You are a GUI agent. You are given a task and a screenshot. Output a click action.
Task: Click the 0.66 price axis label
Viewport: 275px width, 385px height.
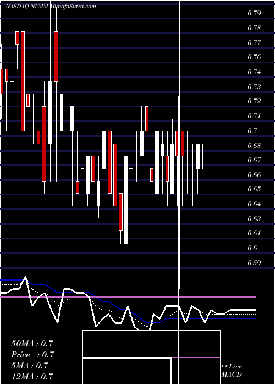point(254,174)
